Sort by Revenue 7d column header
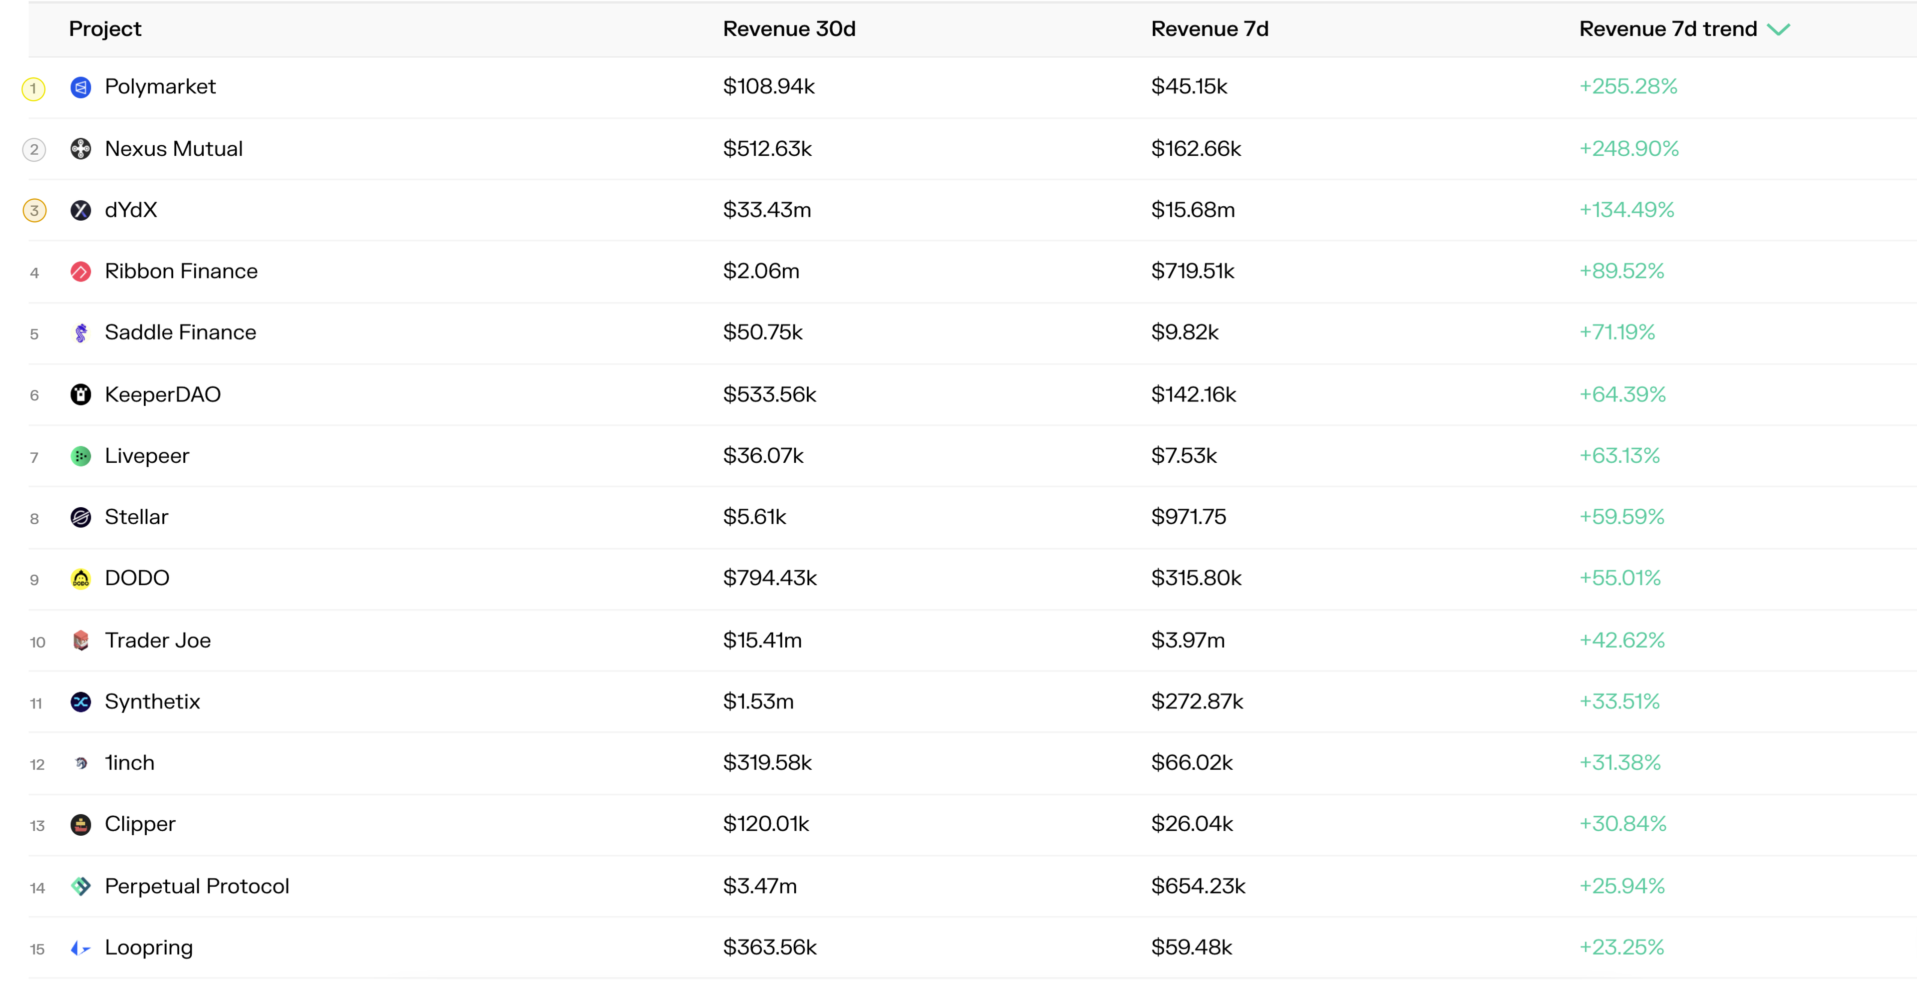Screen dimensions: 1917x994 click(1209, 29)
